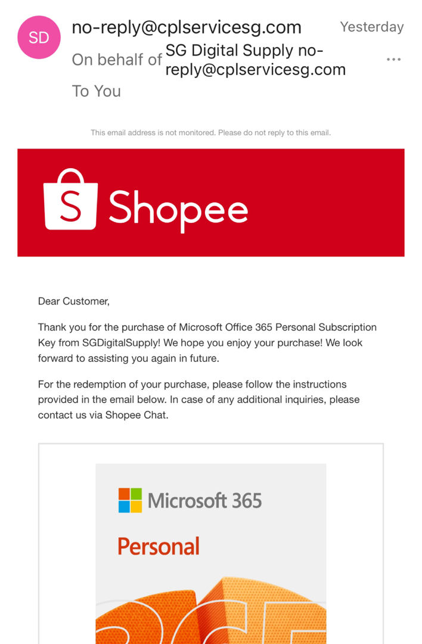Select the orange Personal label
The image size is (422, 644).
point(159,547)
